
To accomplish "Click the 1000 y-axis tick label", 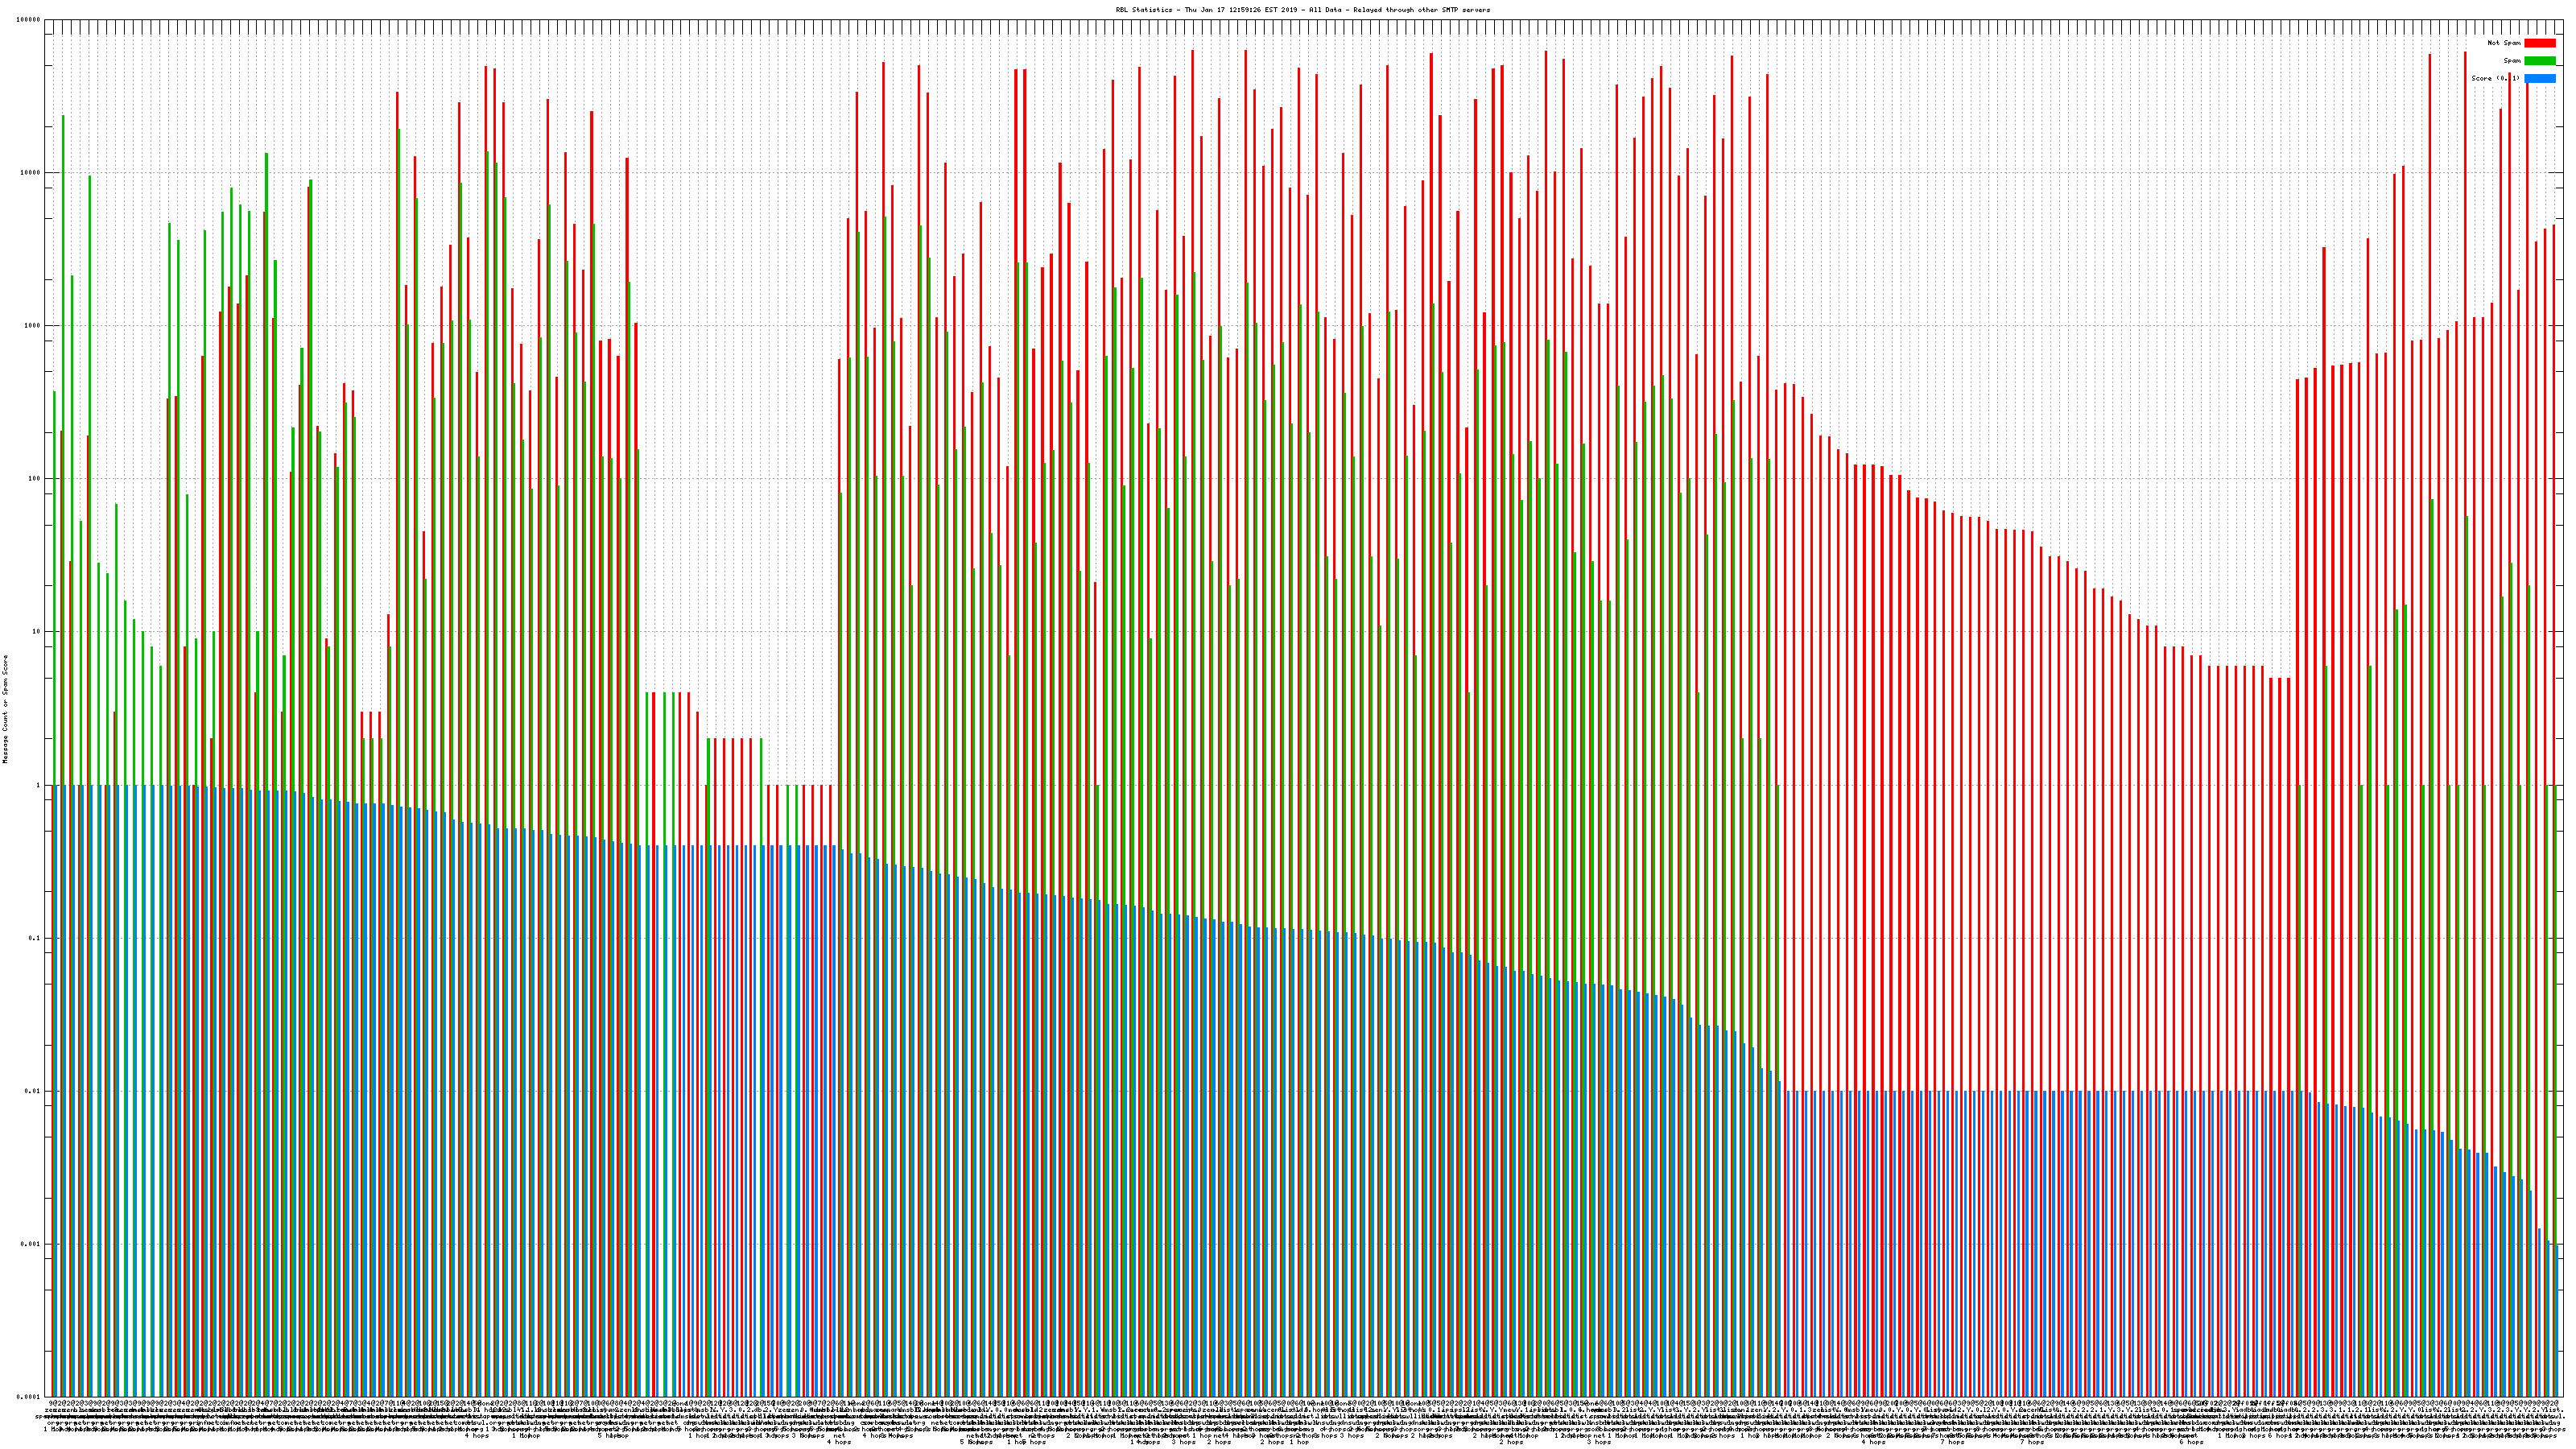I will (x=33, y=326).
